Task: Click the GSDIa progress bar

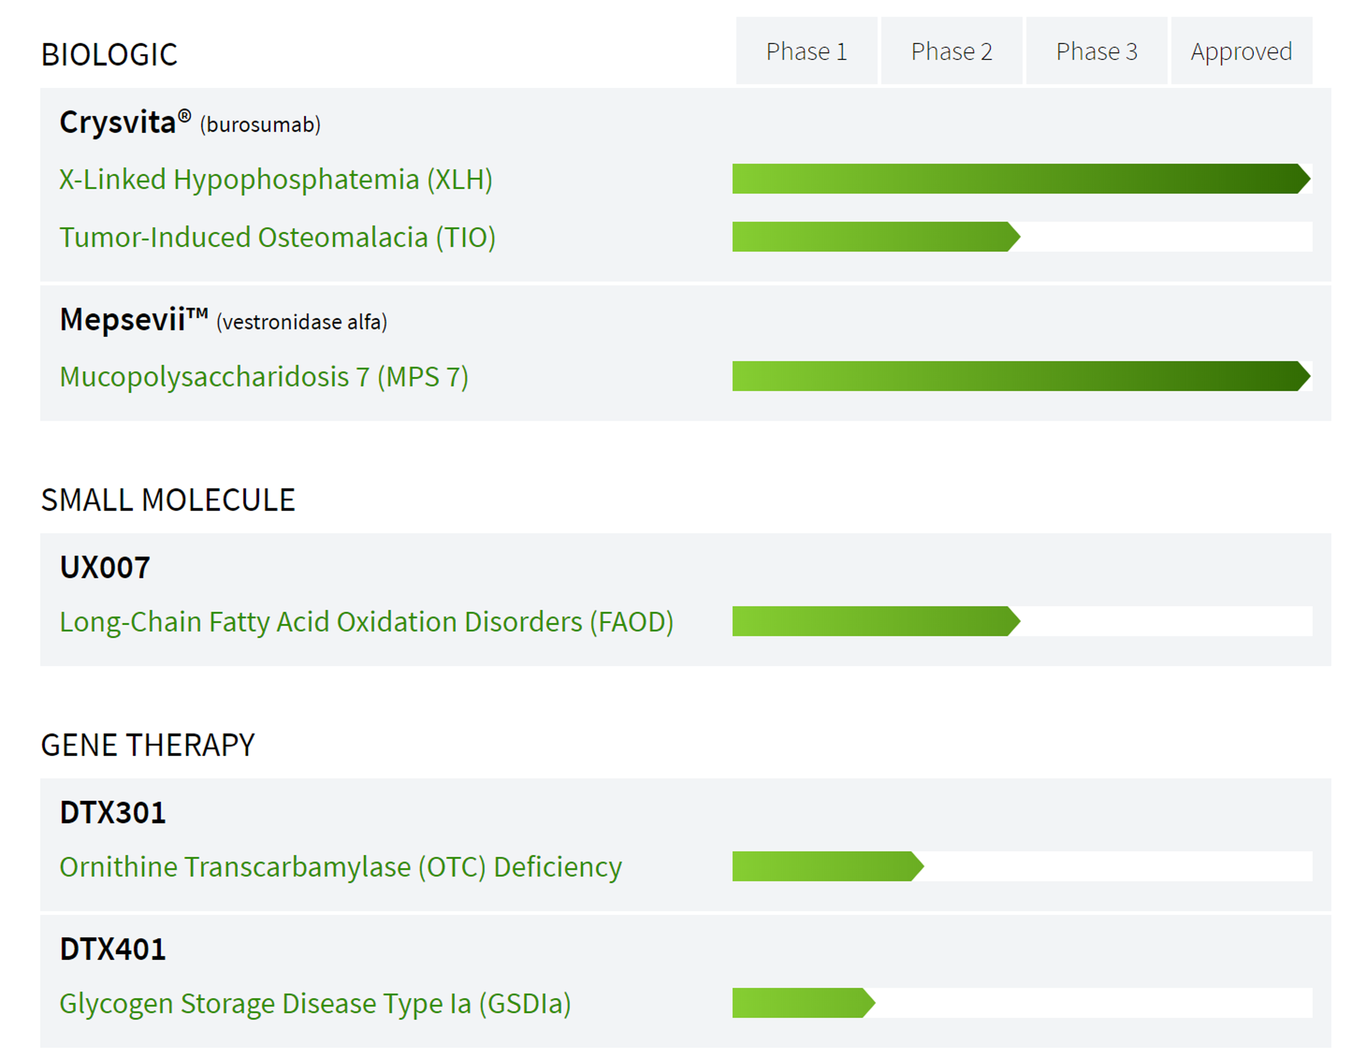Action: pyautogui.click(x=801, y=1003)
